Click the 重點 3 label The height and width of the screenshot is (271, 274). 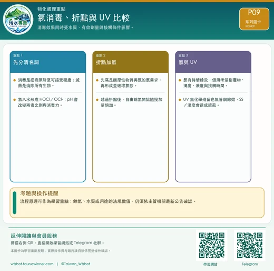(183, 55)
